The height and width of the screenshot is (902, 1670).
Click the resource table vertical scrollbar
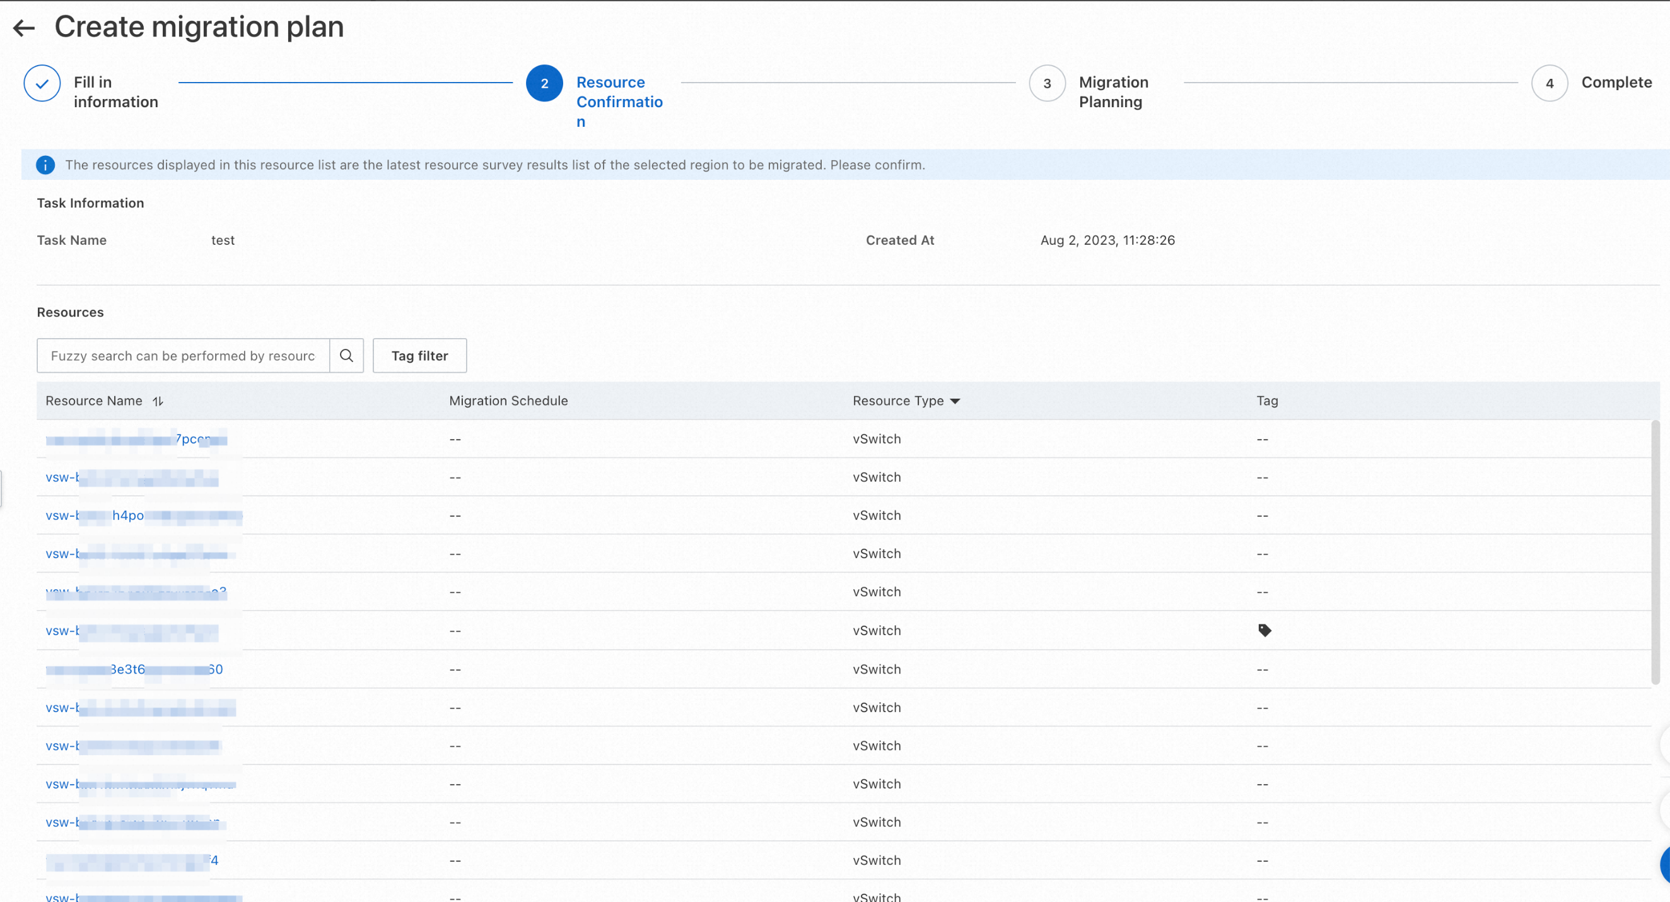1654,551
